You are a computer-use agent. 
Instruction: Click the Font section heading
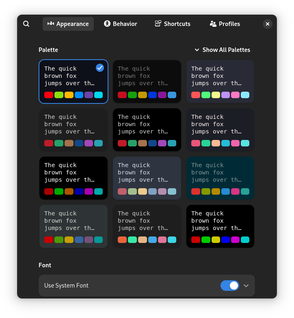(45, 265)
